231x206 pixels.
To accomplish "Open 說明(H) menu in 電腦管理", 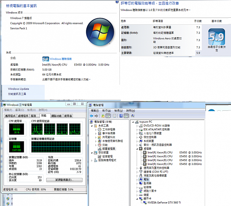I will point(131,111).
